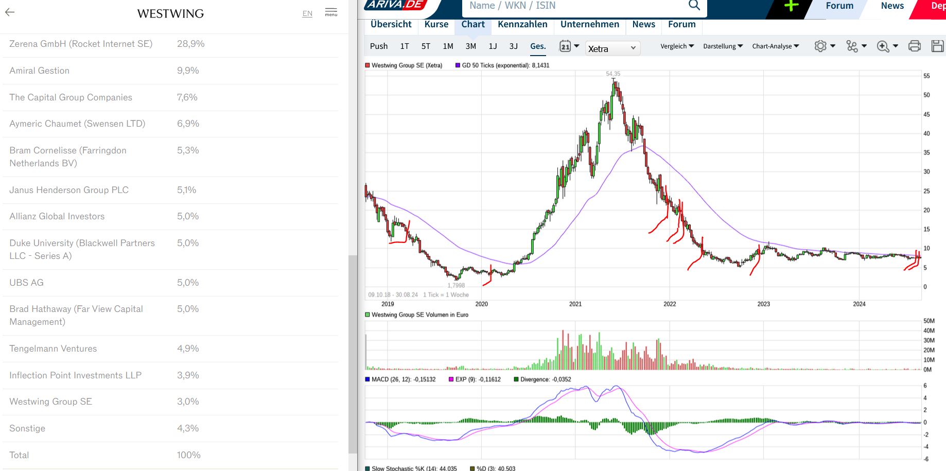This screenshot has width=946, height=471.
Task: Select the 1M time range
Action: click(x=448, y=46)
